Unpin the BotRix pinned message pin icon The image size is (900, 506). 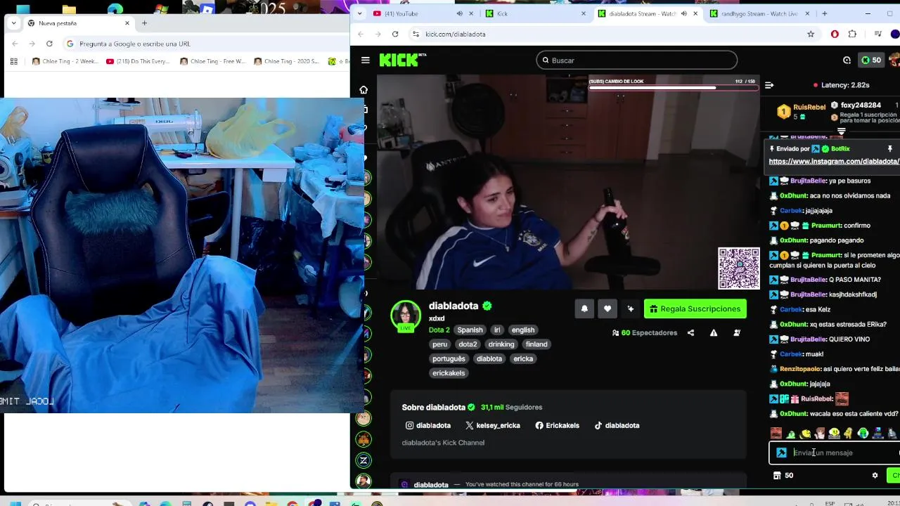889,149
